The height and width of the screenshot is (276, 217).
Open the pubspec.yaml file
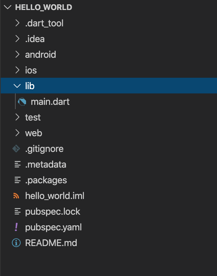(54, 227)
